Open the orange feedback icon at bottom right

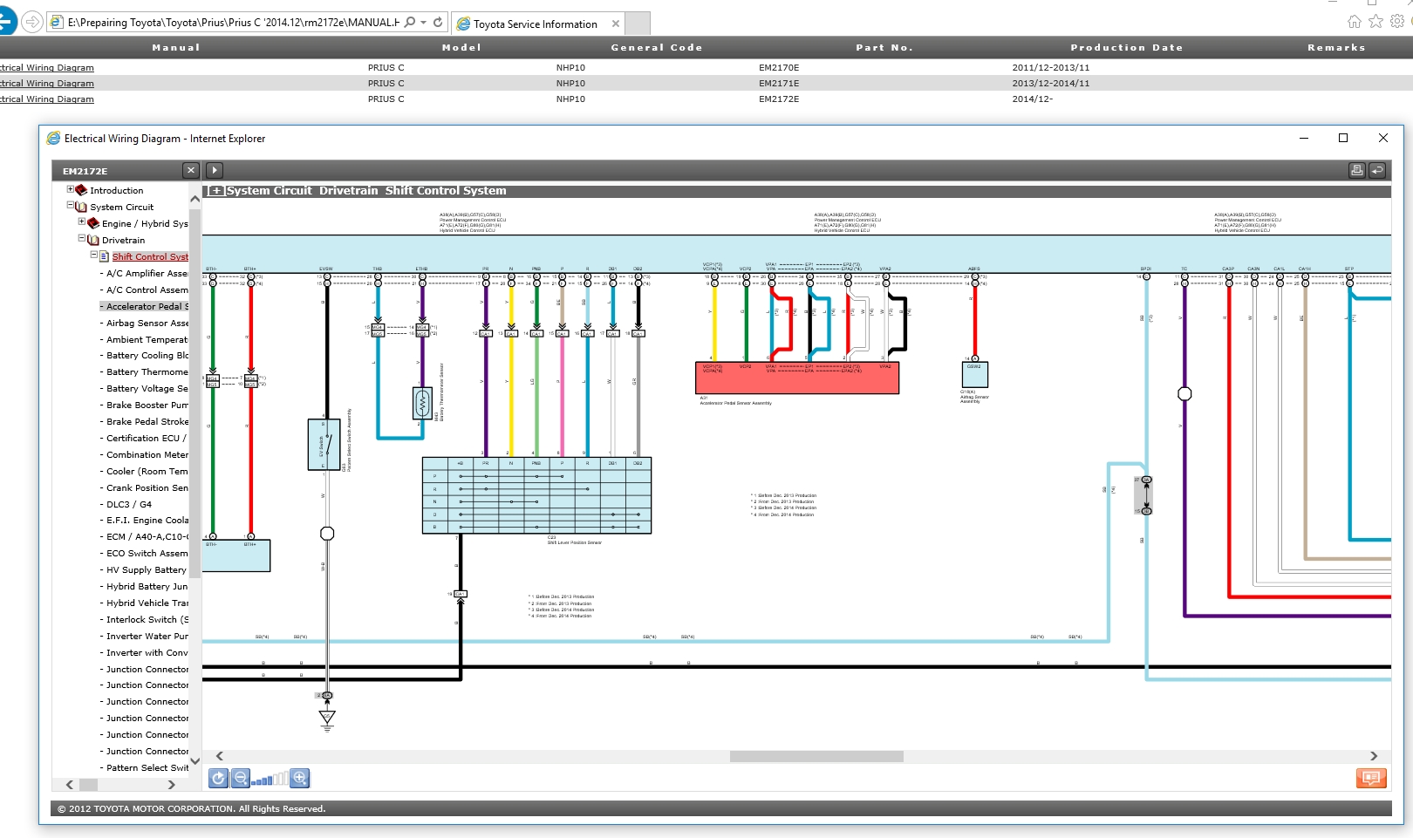tap(1371, 778)
